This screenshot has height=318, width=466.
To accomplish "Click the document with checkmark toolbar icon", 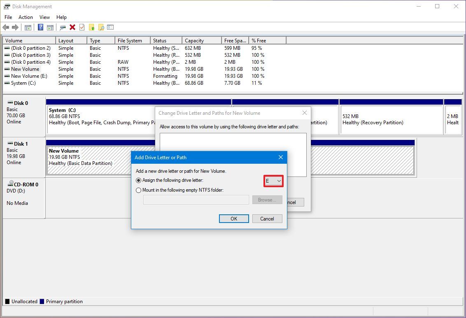I will 82,27.
